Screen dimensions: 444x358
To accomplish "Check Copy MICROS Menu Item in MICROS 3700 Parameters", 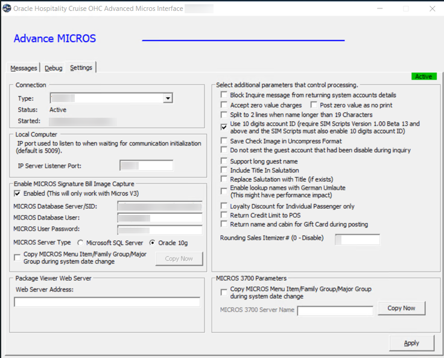I will click(x=224, y=292).
